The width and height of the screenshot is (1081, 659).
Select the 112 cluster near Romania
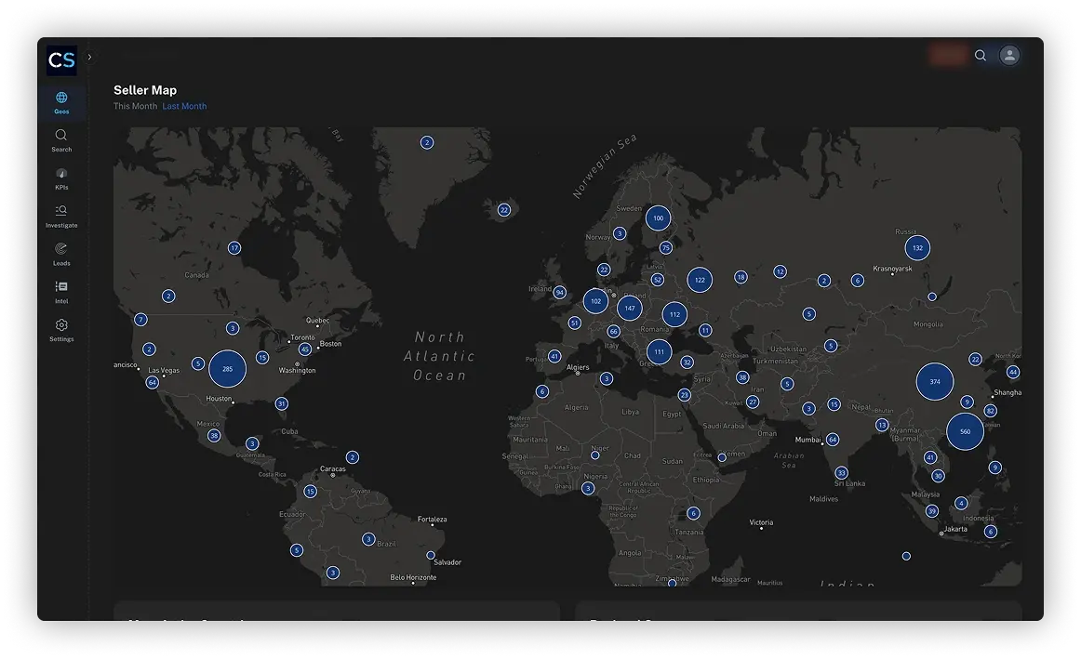tap(675, 315)
